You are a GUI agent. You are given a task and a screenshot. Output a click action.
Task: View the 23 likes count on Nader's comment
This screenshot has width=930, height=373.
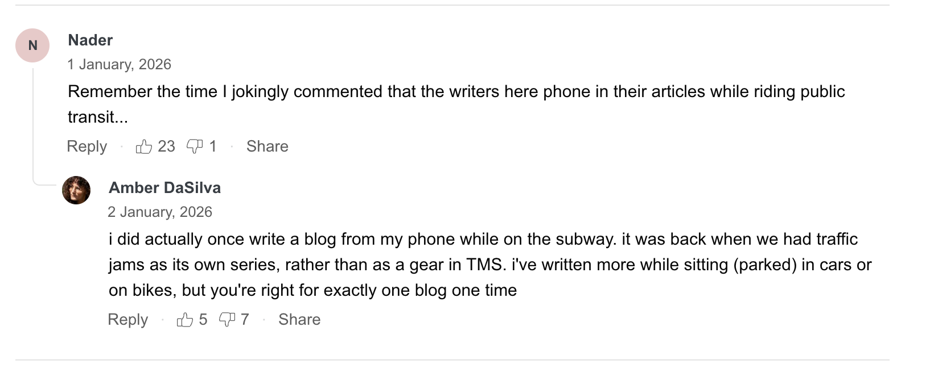[x=166, y=146]
